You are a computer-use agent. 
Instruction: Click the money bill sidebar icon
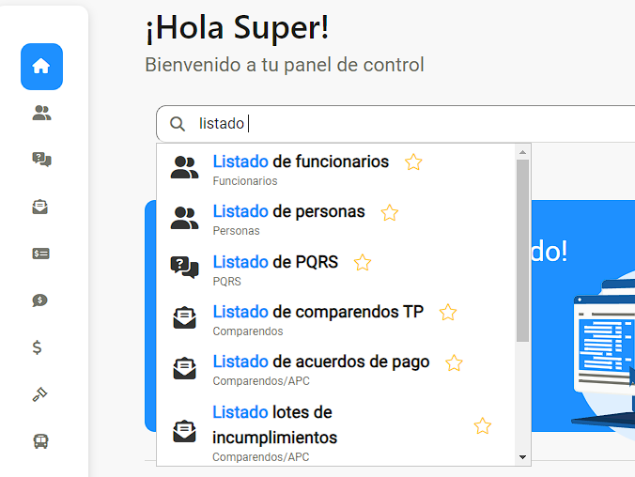pos(41,254)
